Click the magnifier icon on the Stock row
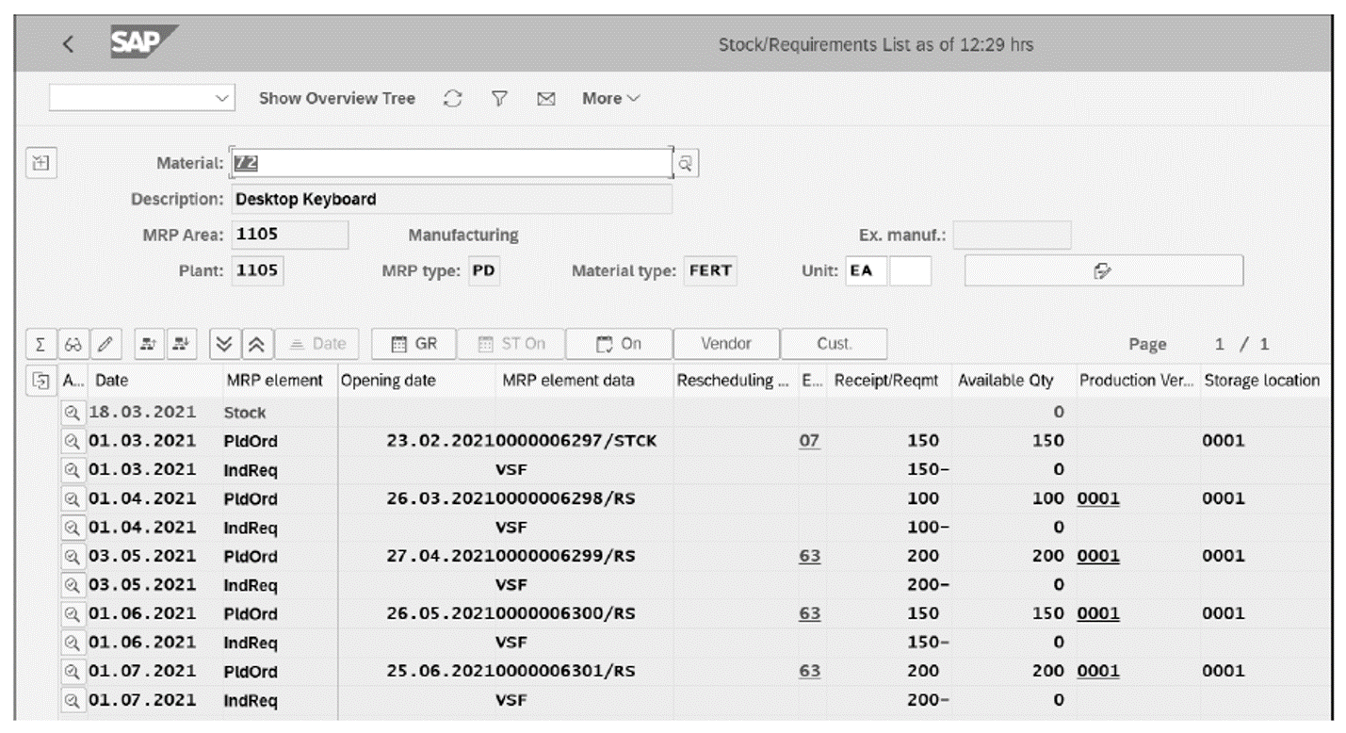1346x733 pixels. click(73, 412)
